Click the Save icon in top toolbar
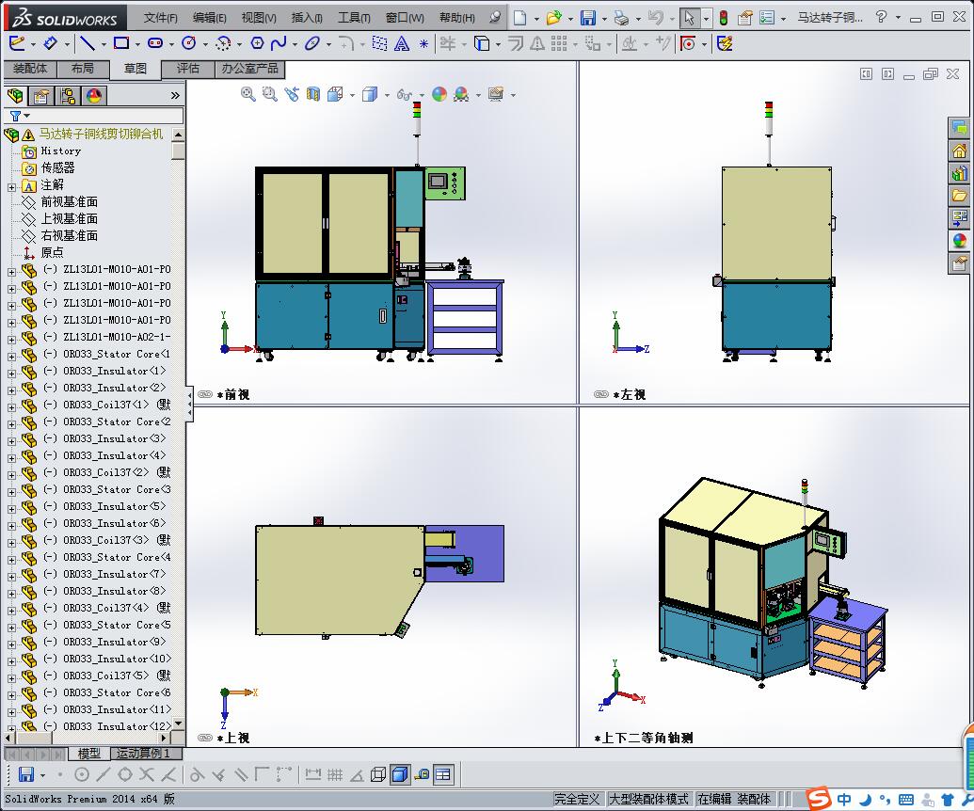This screenshot has height=811, width=974. [x=587, y=17]
